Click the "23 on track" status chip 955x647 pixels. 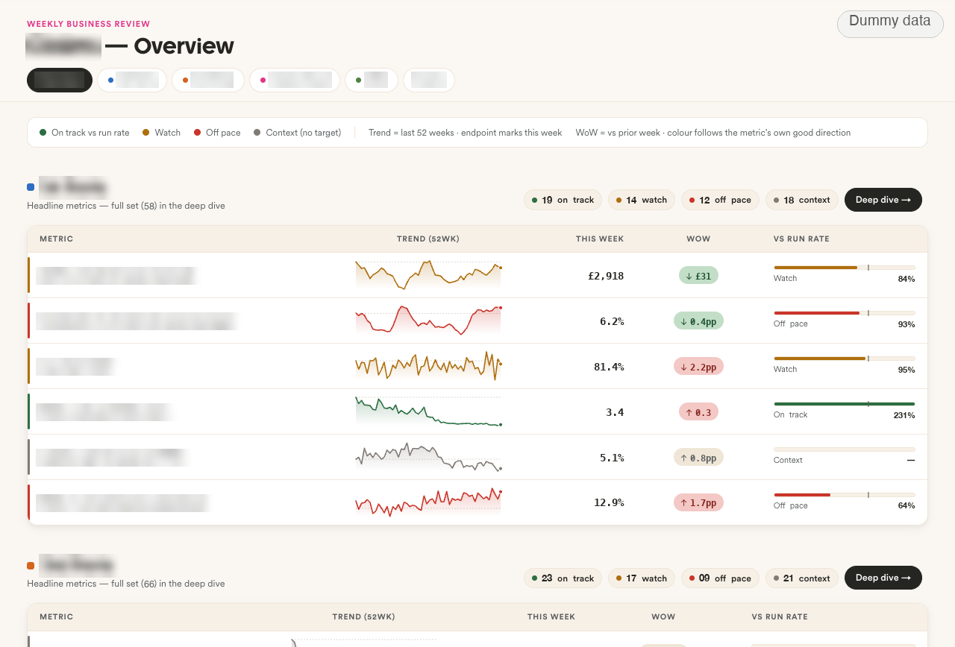pyautogui.click(x=563, y=578)
